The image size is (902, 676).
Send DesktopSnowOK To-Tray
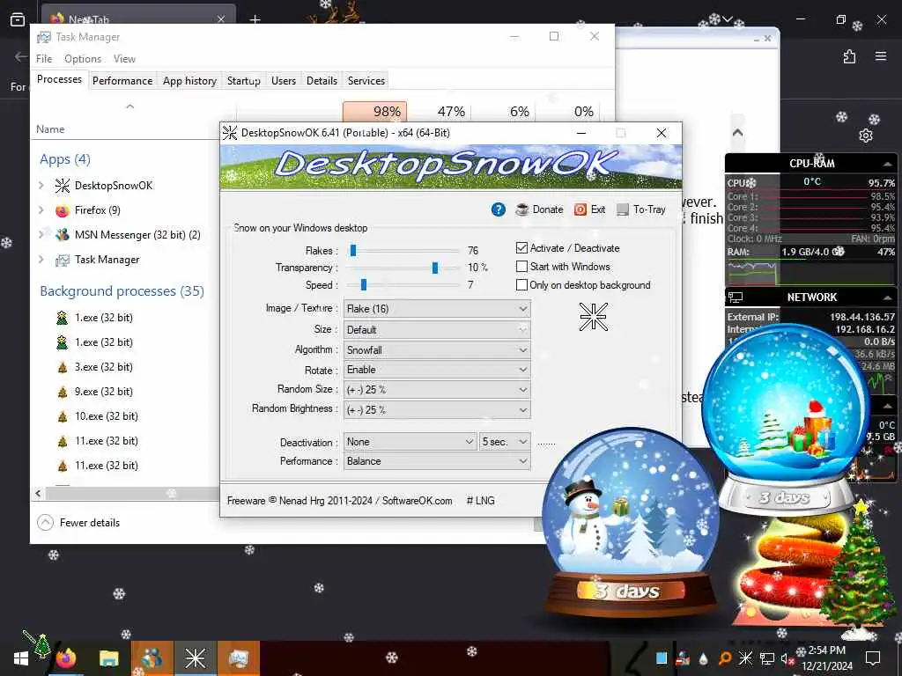[x=641, y=209]
